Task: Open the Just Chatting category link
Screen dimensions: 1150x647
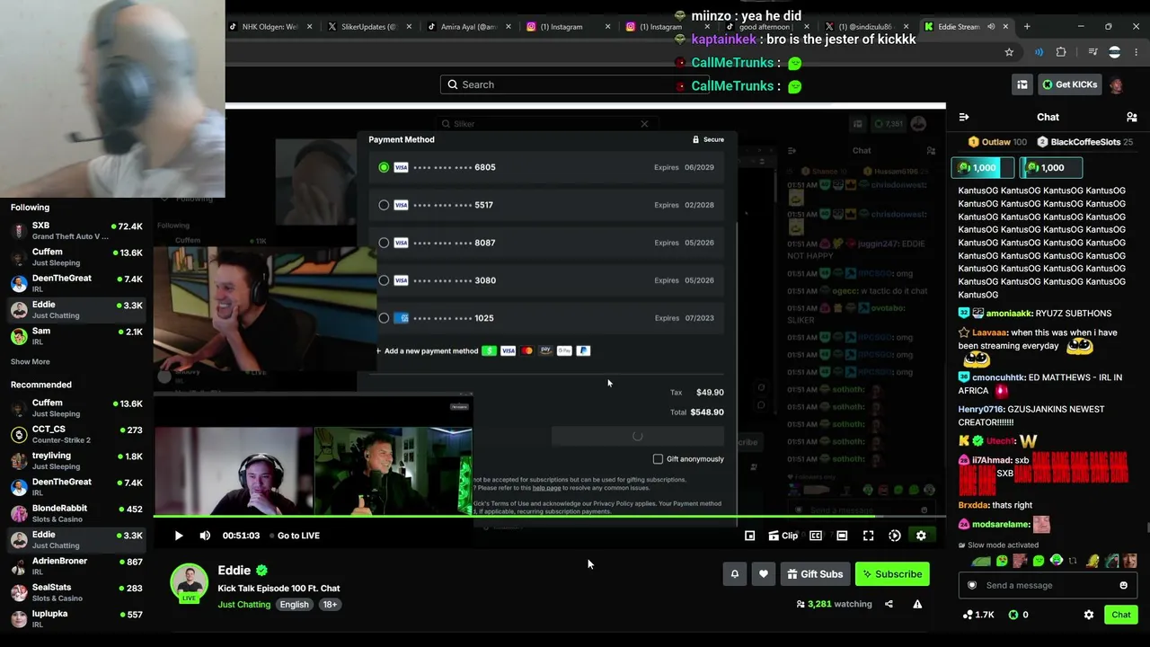Action: point(243,605)
